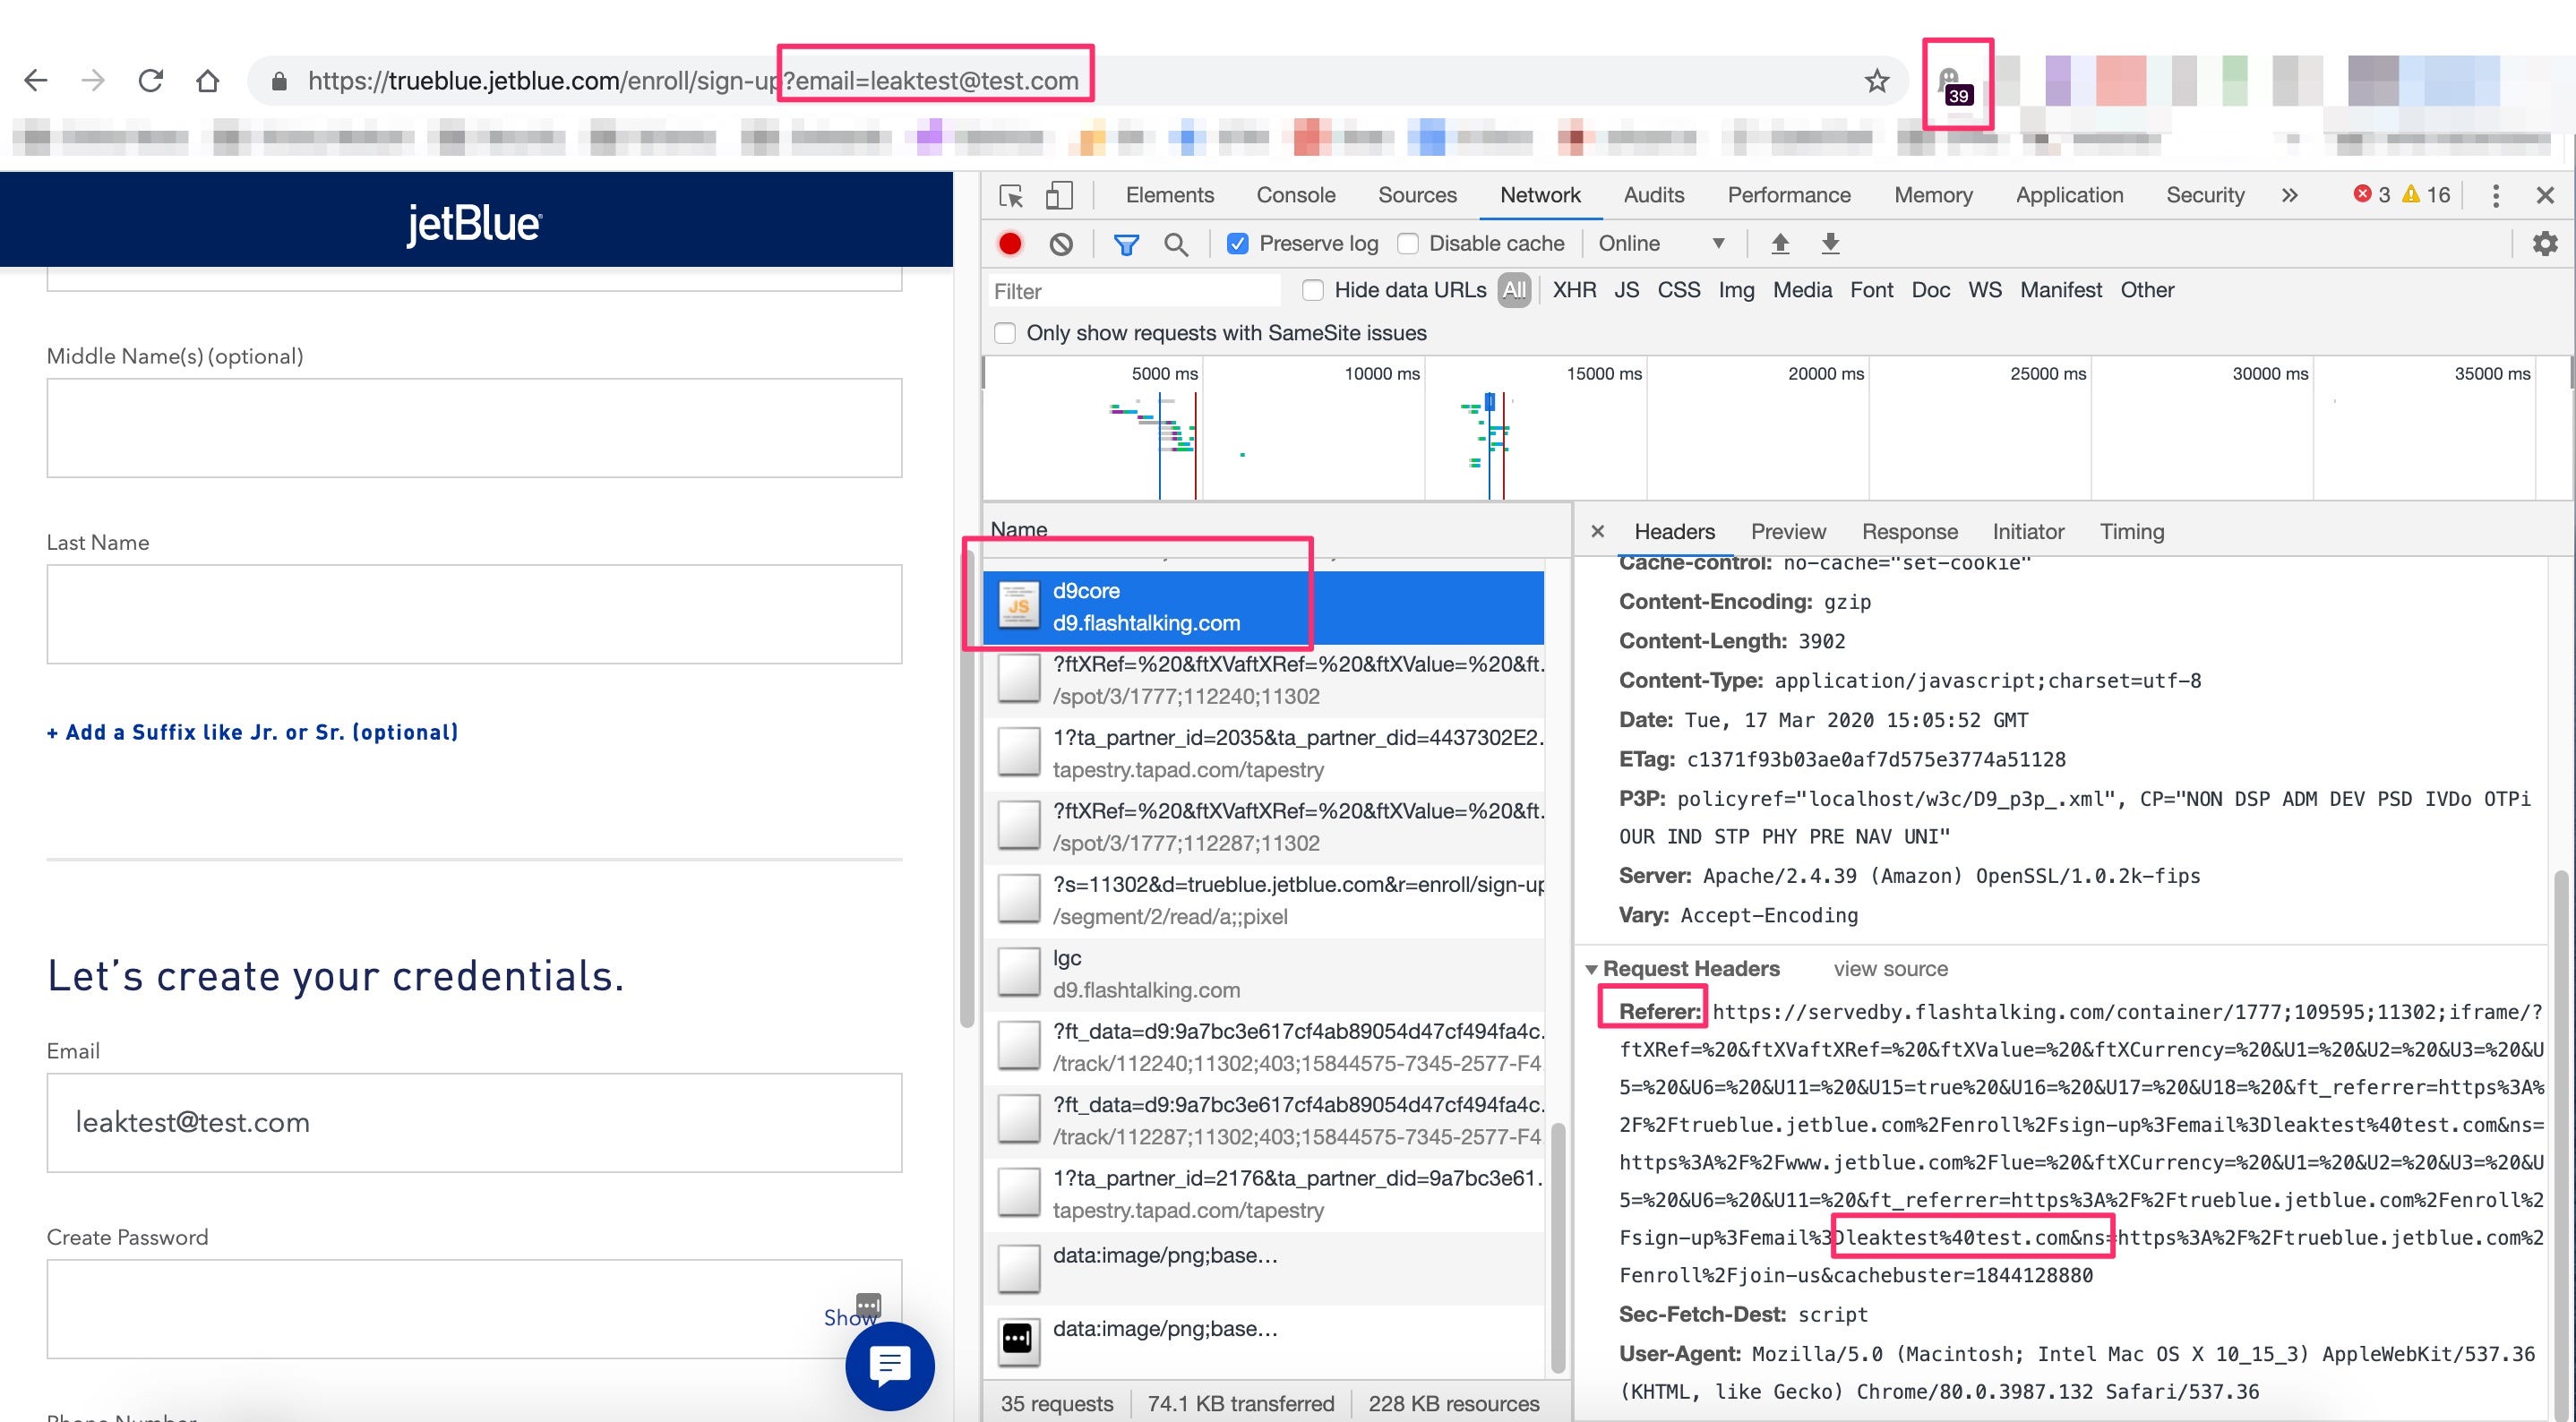Open the Application tab
Viewport: 2576px width, 1422px height.
pyautogui.click(x=2068, y=195)
